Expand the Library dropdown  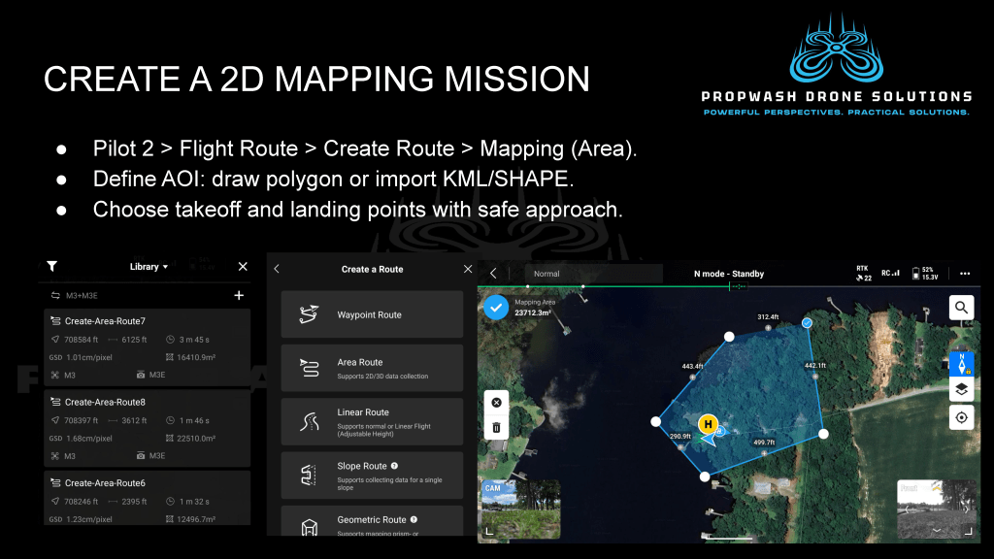[149, 267]
